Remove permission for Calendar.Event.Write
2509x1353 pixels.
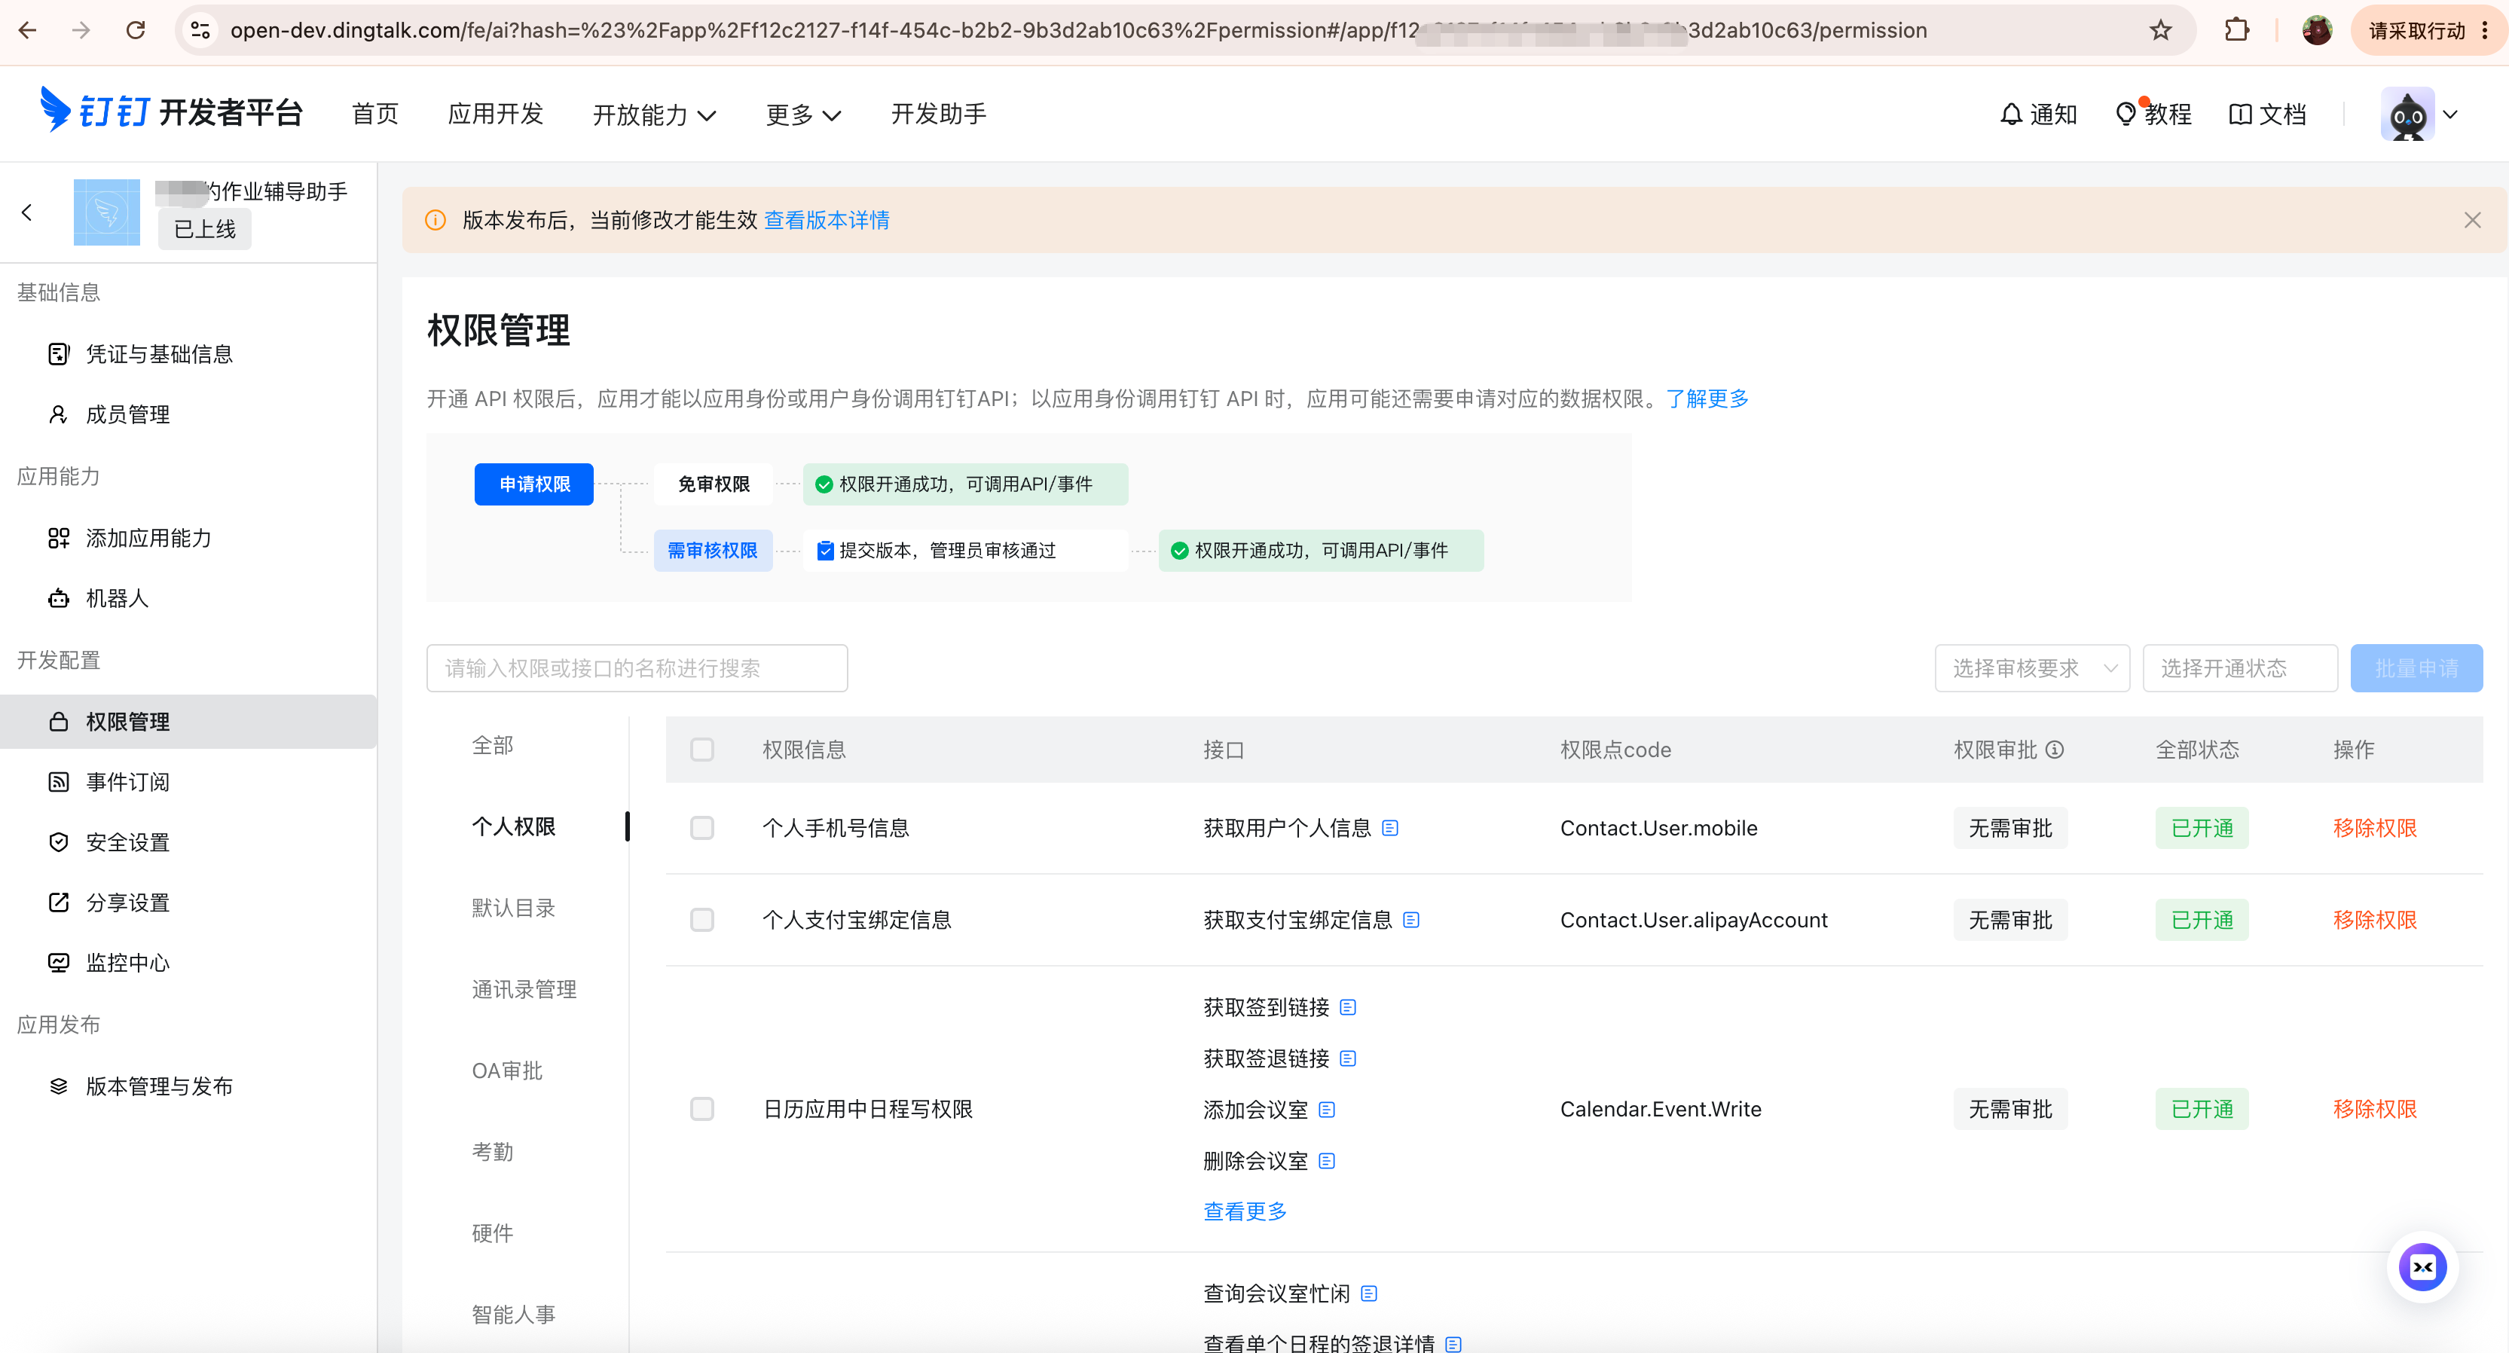[2375, 1108]
